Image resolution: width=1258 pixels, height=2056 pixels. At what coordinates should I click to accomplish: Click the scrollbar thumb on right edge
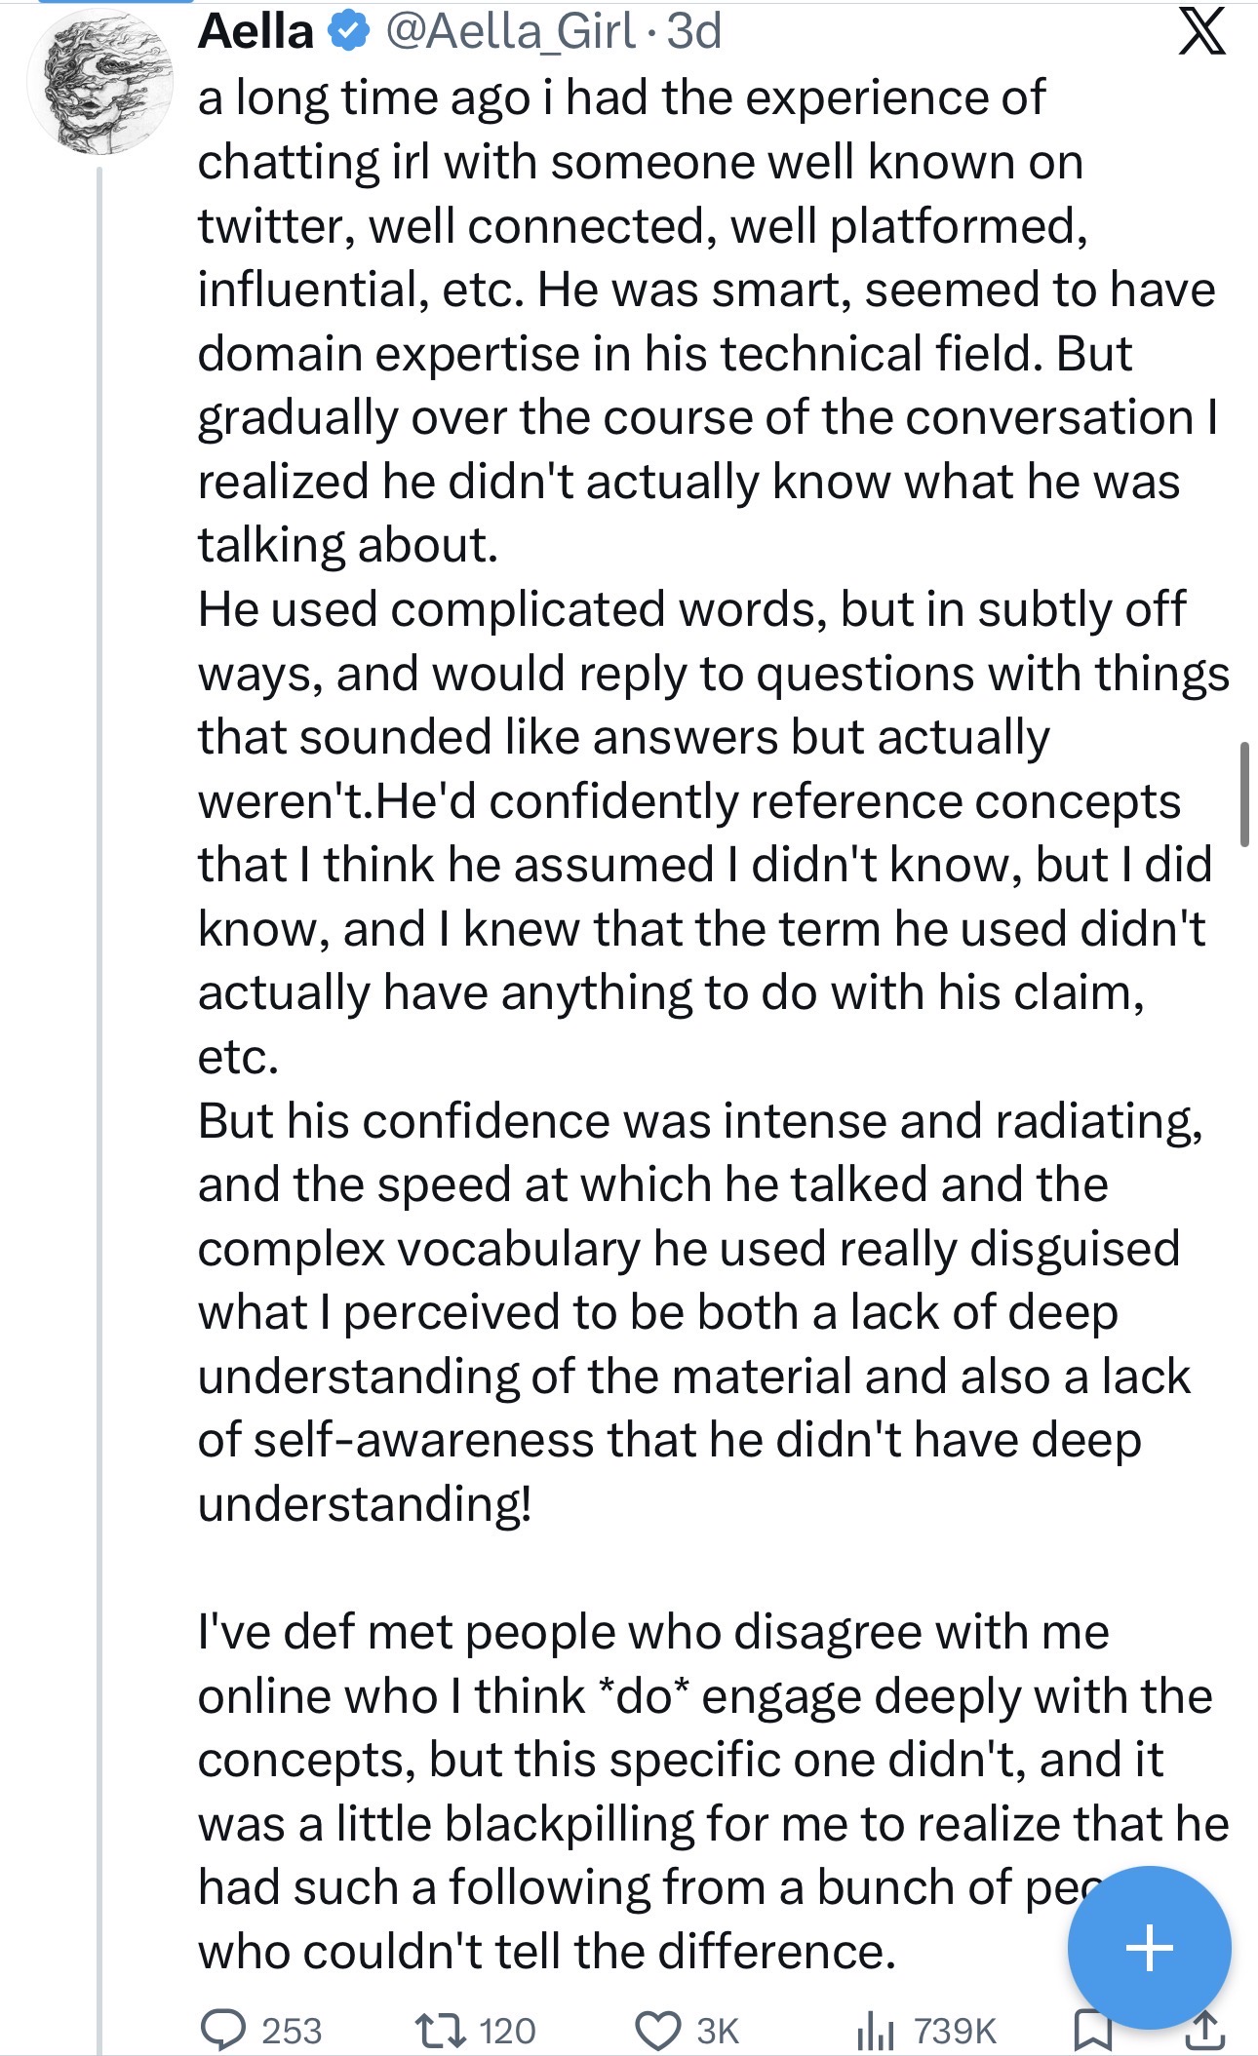pyautogui.click(x=1244, y=794)
